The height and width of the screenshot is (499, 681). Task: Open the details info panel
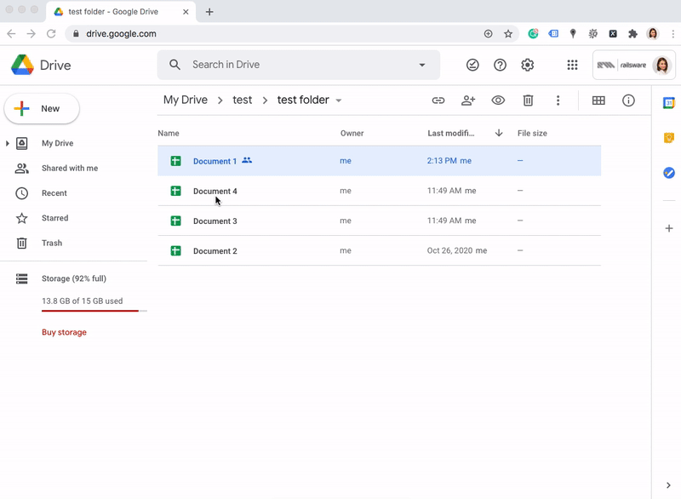(627, 100)
